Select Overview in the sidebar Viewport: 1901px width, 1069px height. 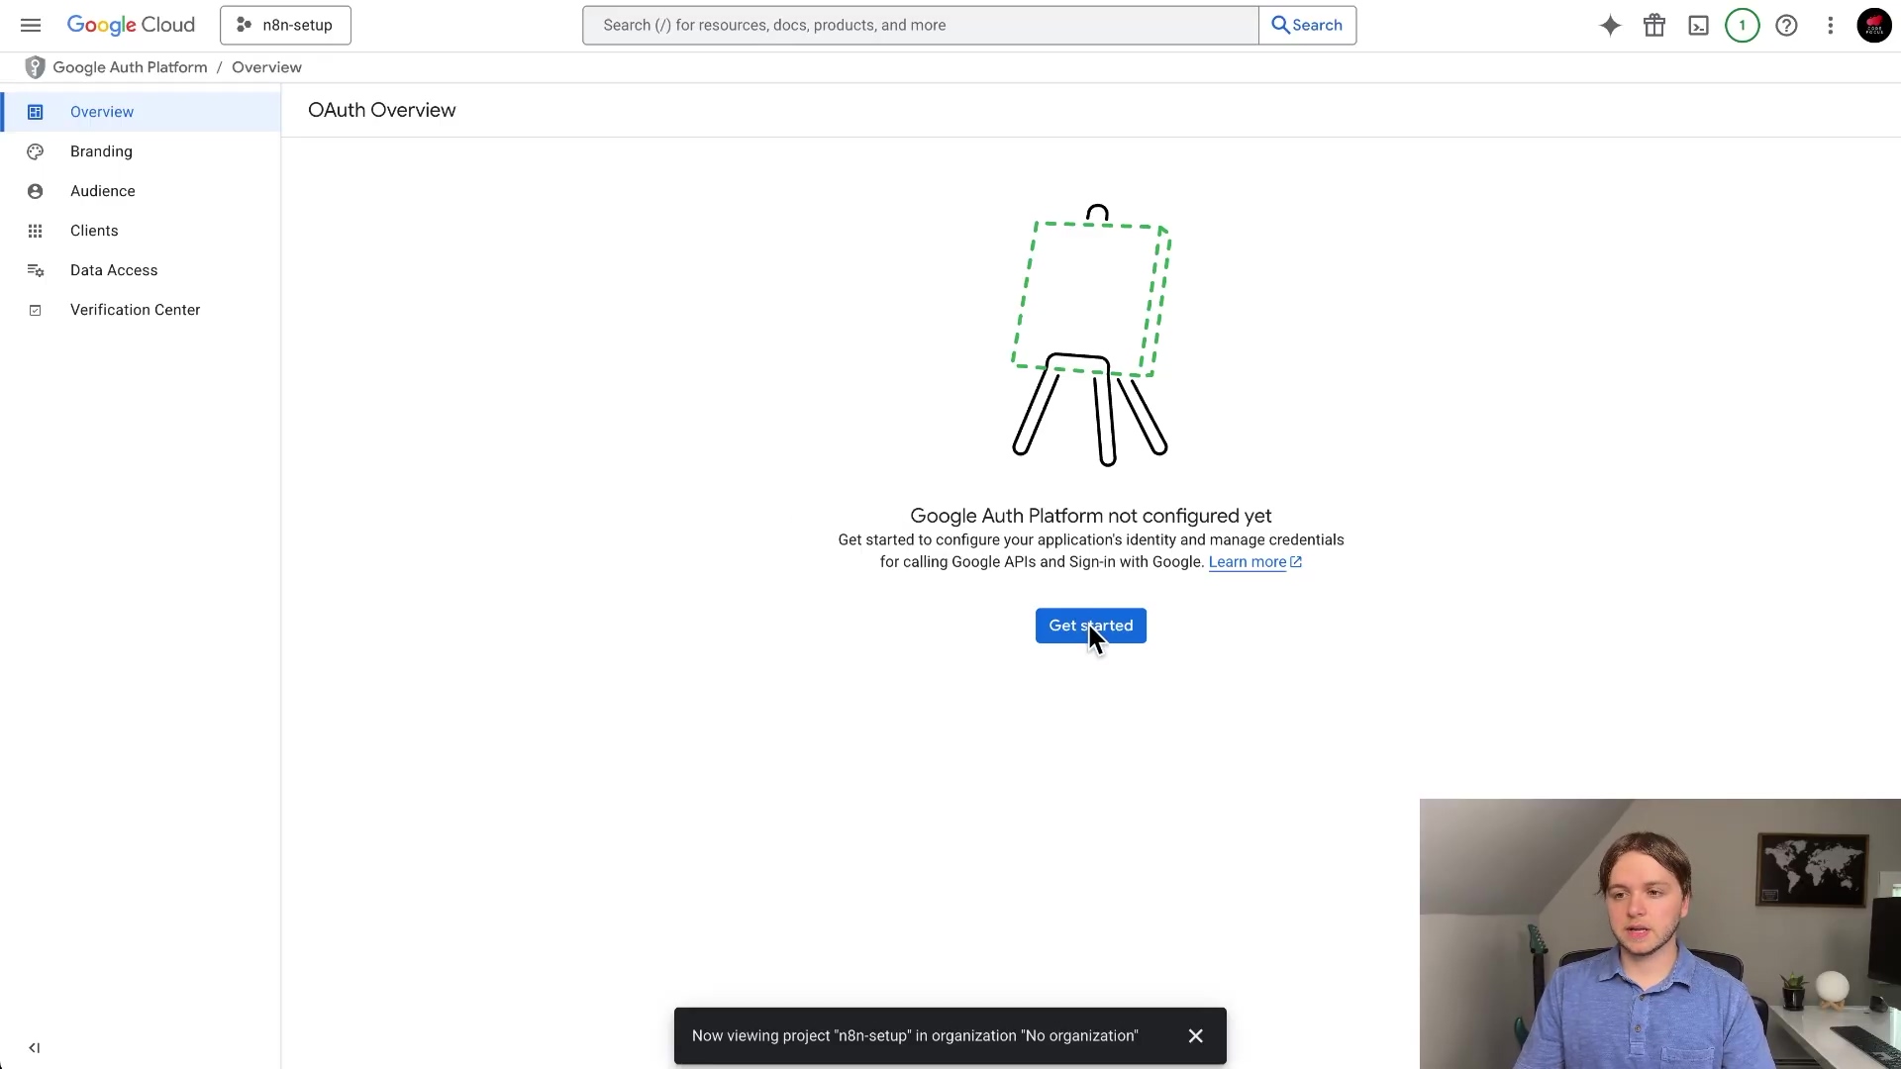coord(141,112)
